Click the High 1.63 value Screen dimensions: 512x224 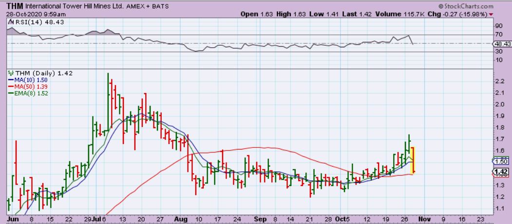[x=291, y=15]
